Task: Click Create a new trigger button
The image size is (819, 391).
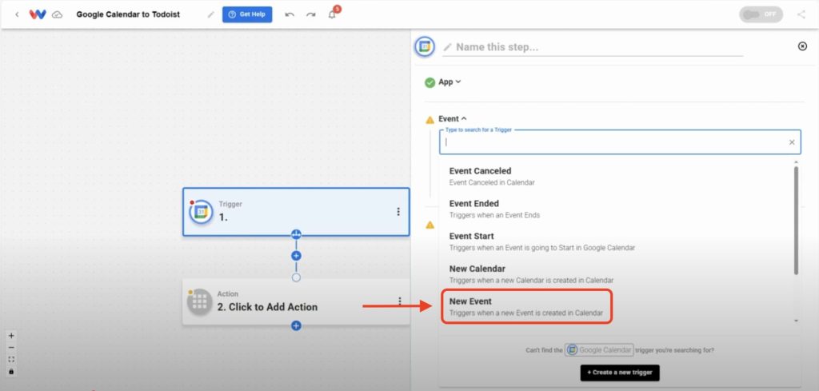Action: pyautogui.click(x=620, y=373)
